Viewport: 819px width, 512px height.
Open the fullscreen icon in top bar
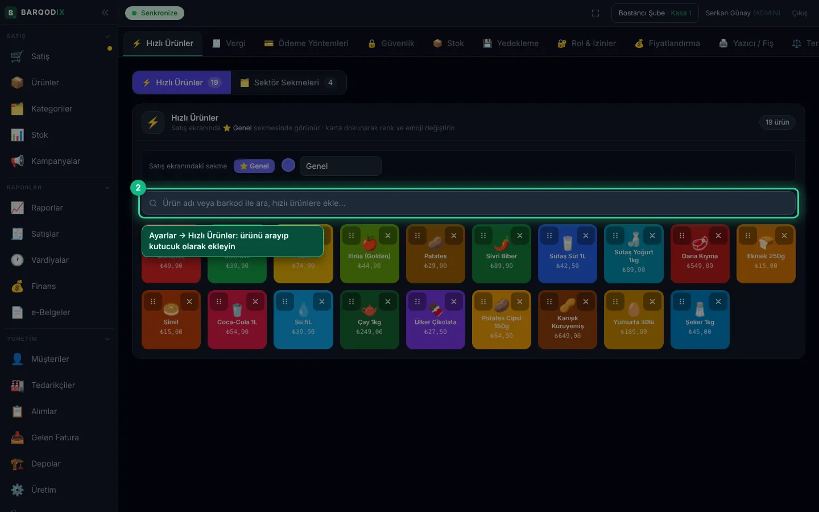point(595,13)
